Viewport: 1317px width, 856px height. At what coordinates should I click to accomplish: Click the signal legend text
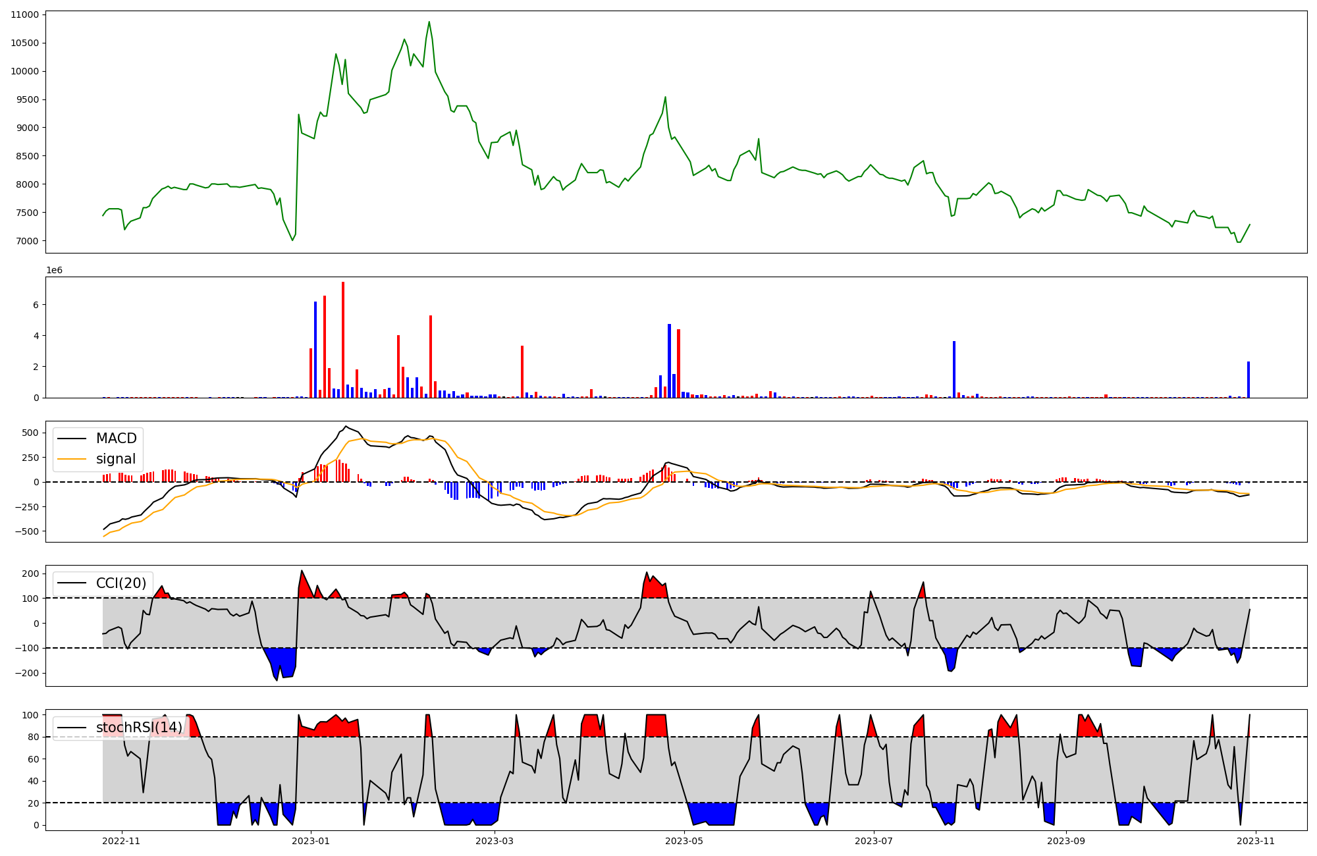click(x=116, y=459)
